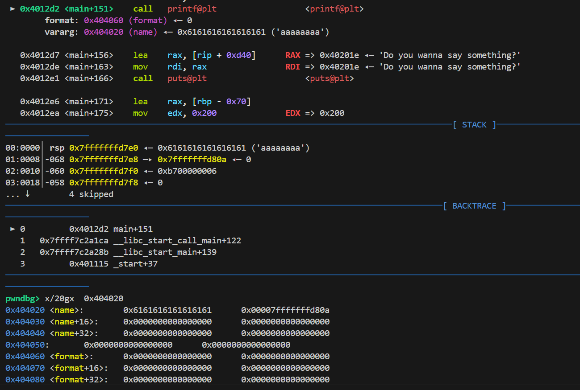The width and height of the screenshot is (580, 390).
Task: Click the red EDX register annotation
Action: [292, 113]
